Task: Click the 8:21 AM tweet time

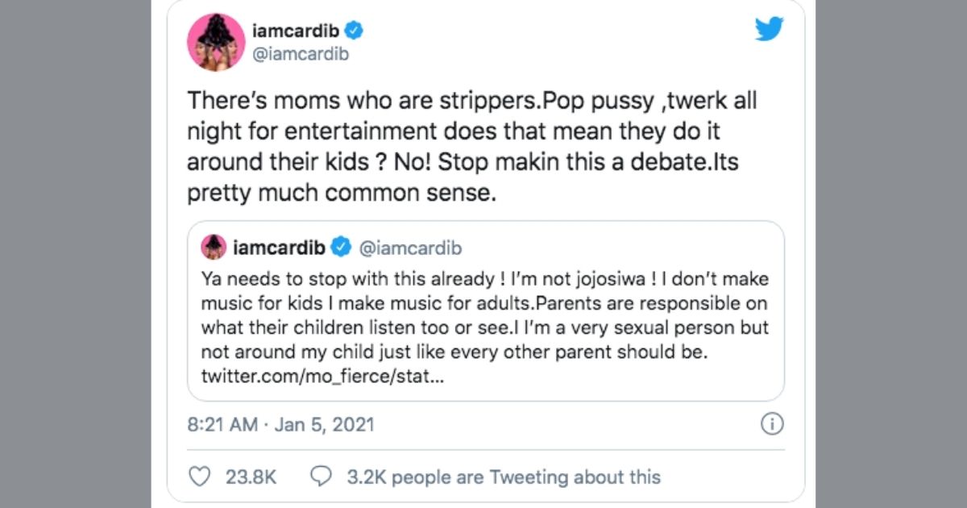Action: click(222, 424)
